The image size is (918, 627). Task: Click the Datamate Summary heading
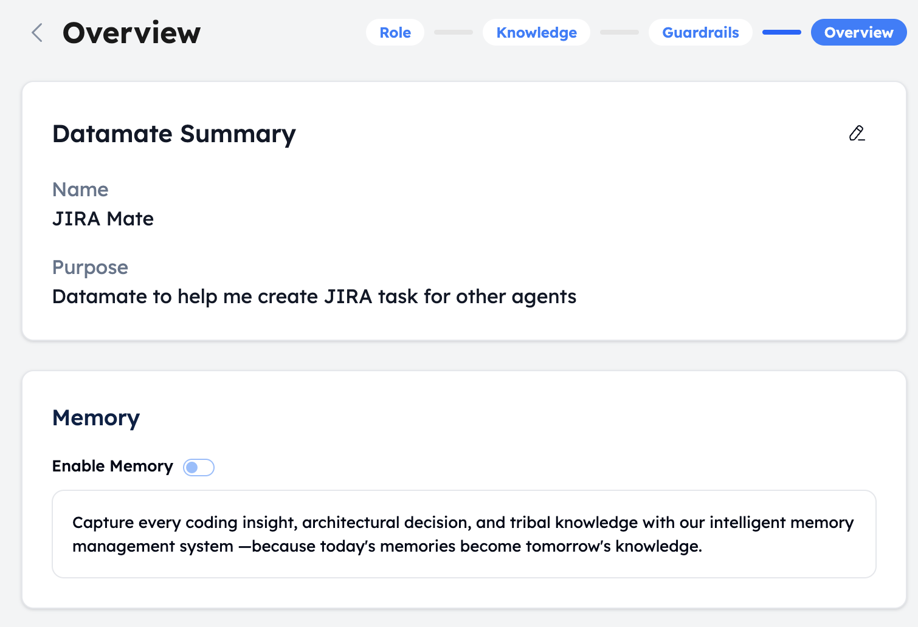tap(174, 134)
